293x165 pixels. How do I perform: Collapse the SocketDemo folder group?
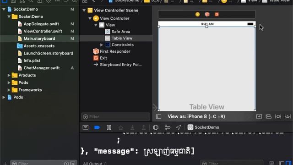pos(9,16)
